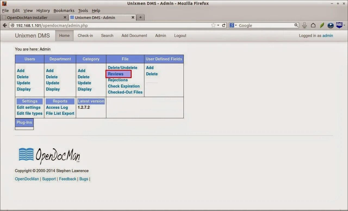Open the View menu
The width and height of the screenshot is (348, 211).
[x=28, y=11]
